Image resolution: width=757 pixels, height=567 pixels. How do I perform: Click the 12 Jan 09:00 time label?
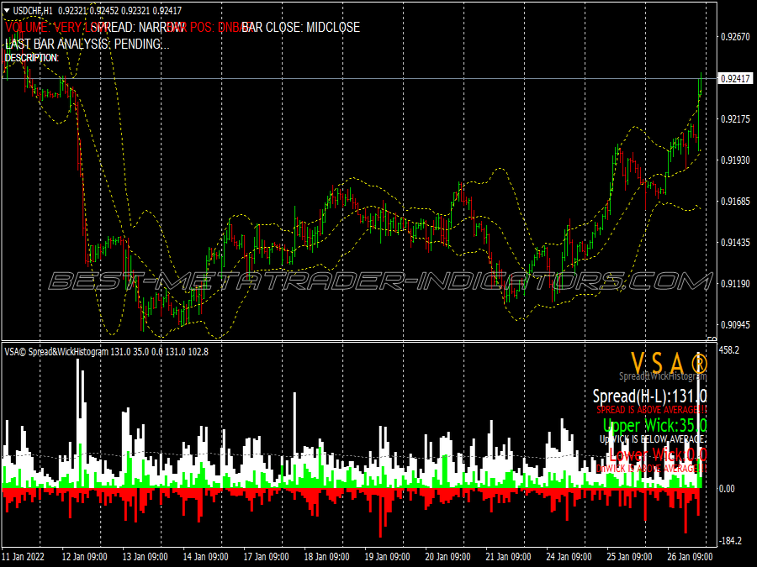click(84, 556)
